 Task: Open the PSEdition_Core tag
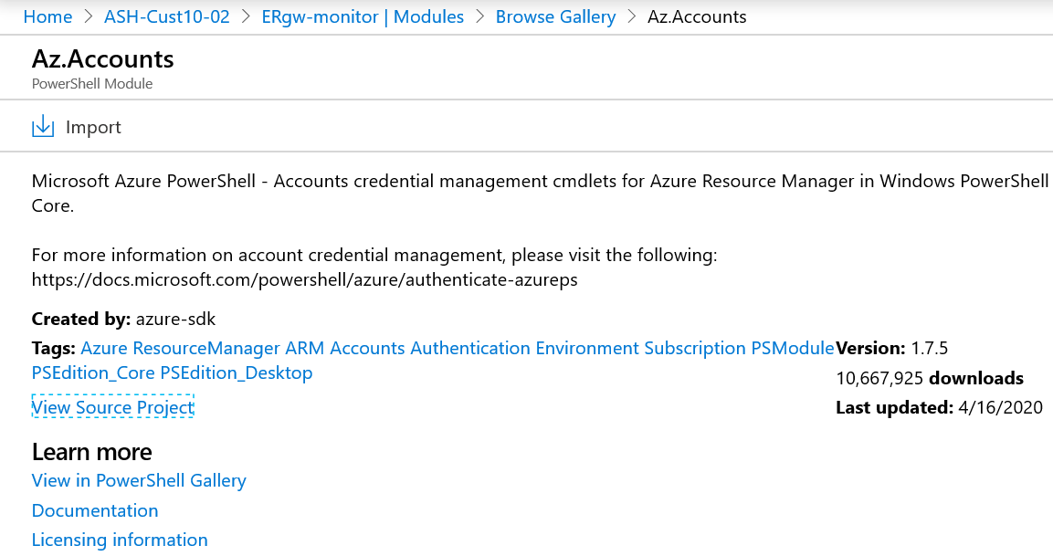pyautogui.click(x=93, y=372)
